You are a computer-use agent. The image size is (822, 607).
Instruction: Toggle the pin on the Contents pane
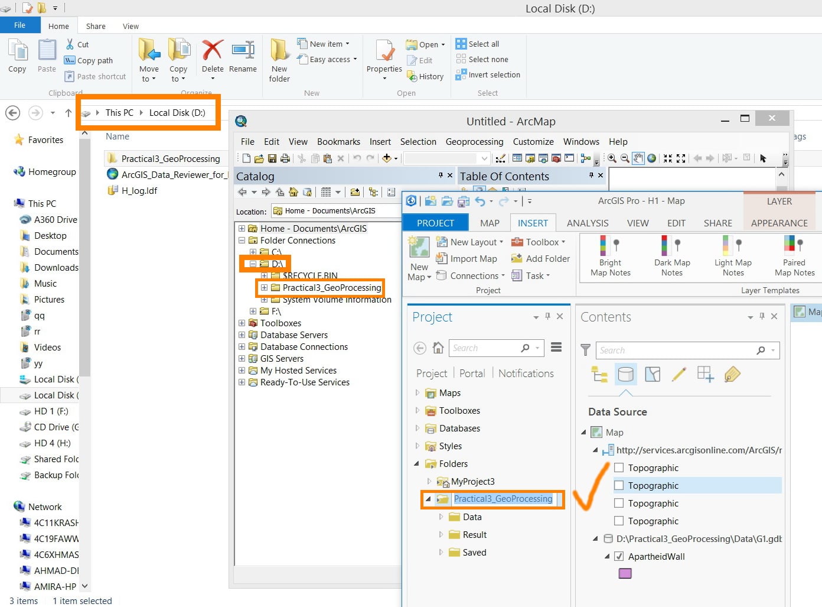(762, 317)
